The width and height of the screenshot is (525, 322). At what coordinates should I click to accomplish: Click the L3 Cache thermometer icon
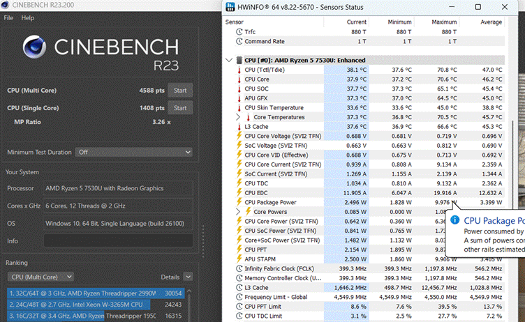(x=239, y=127)
